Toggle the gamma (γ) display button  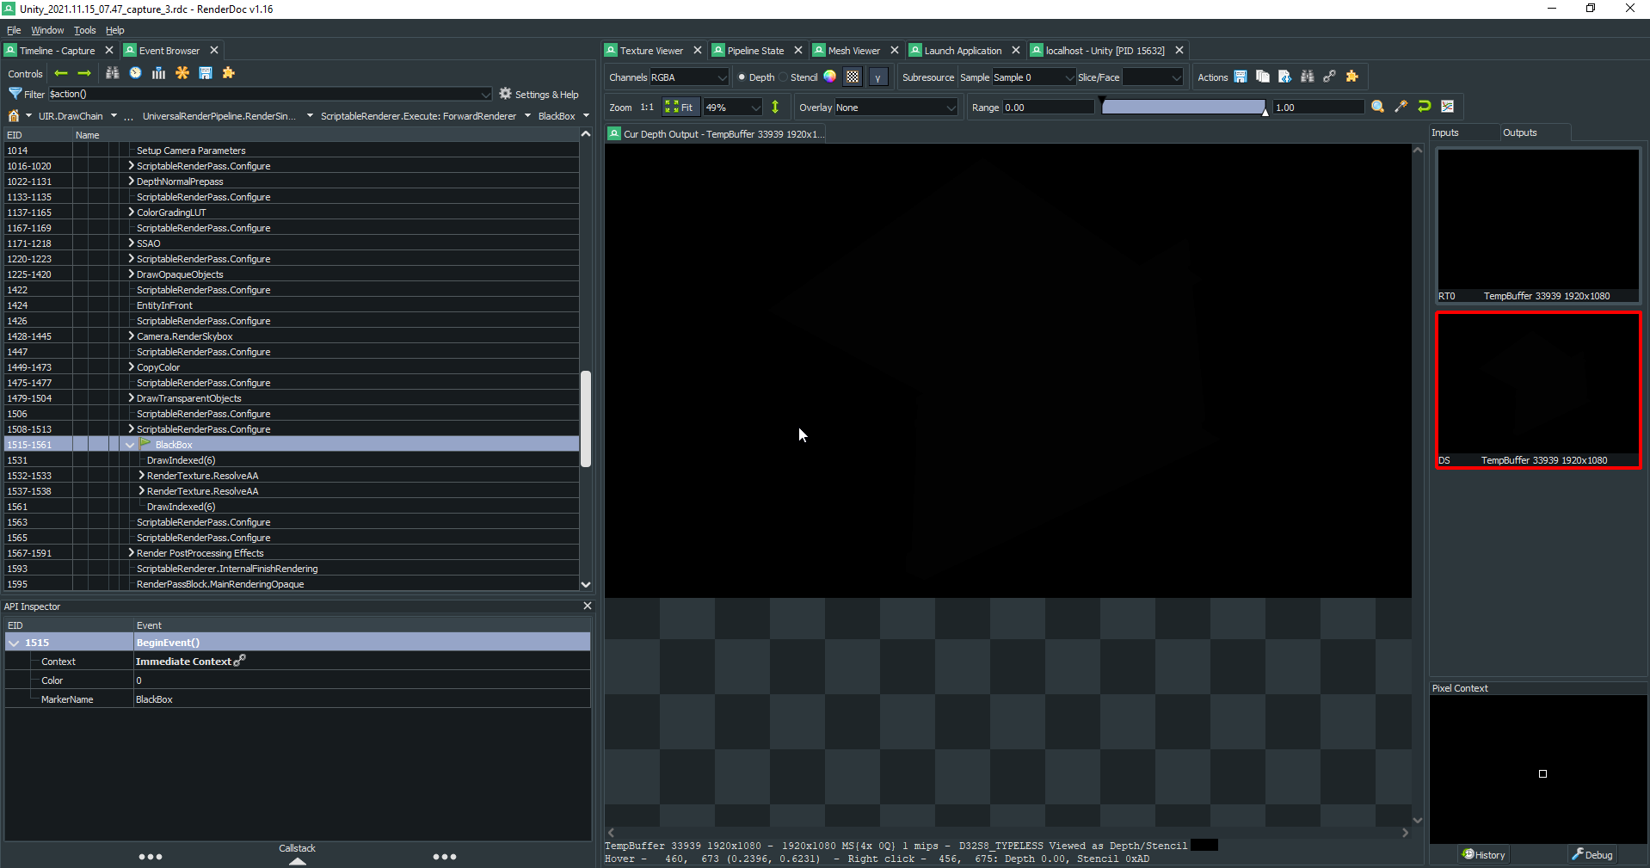[x=878, y=77]
